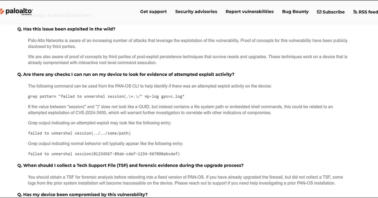The image size is (378, 198).
Task: Click the failed-to-unmarshal exploit example output
Action: coord(79,133)
